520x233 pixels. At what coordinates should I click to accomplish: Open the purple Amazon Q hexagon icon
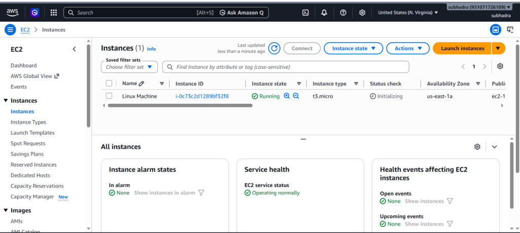(x=35, y=13)
